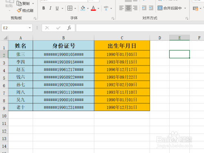204x153 pixels.
Task: Click the Paste (粘贴) button
Action: (9, 6)
